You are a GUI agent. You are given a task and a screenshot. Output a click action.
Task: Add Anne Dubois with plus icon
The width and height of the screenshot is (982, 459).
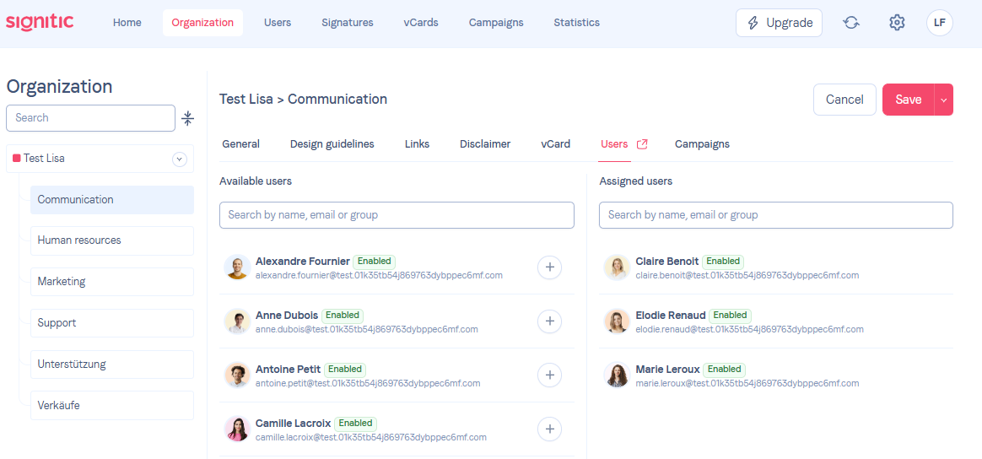(x=550, y=321)
